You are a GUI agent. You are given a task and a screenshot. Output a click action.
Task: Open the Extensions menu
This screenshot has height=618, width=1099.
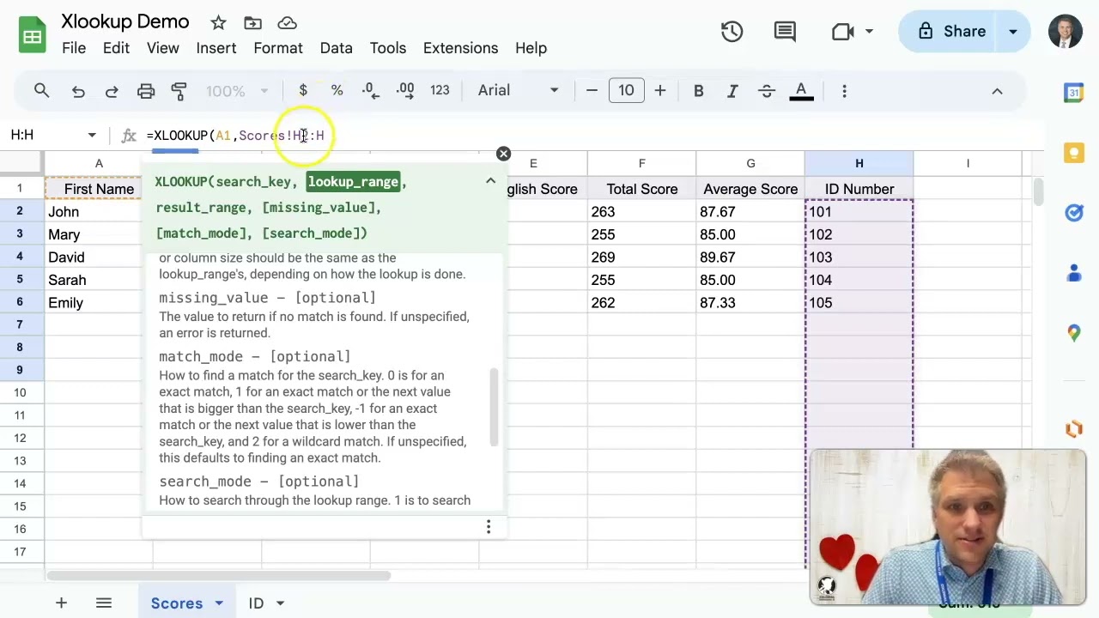pyautogui.click(x=460, y=48)
